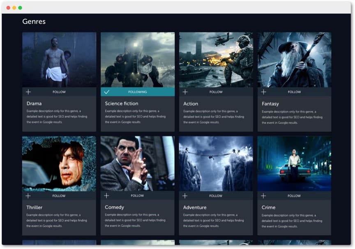Click the plus icon on the Thriller card
The height and width of the screenshot is (249, 355).
[x=28, y=196]
